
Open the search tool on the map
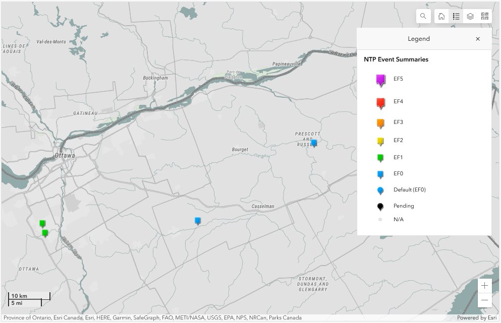coord(423,16)
